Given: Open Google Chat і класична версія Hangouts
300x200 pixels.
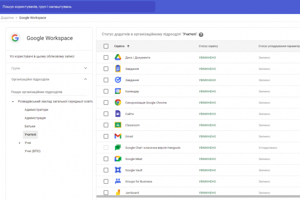Looking at the screenshot, I should (x=153, y=148).
